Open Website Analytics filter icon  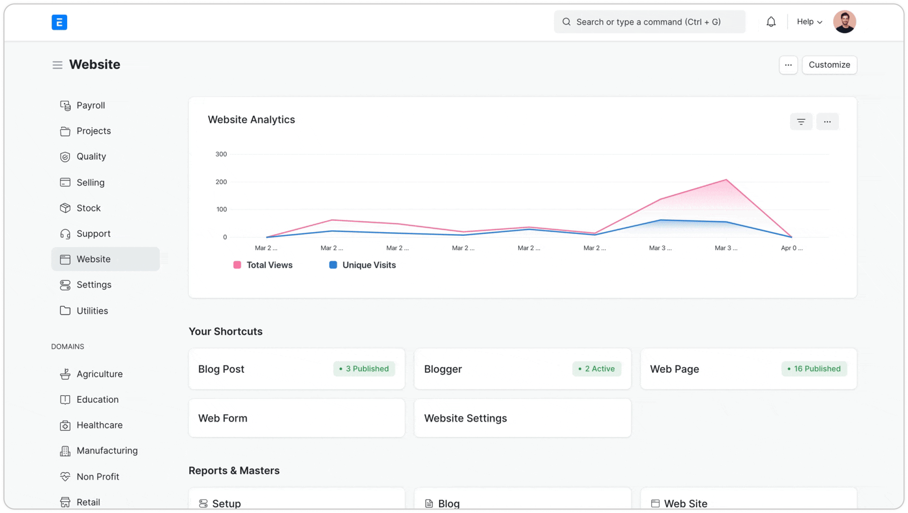(x=801, y=121)
